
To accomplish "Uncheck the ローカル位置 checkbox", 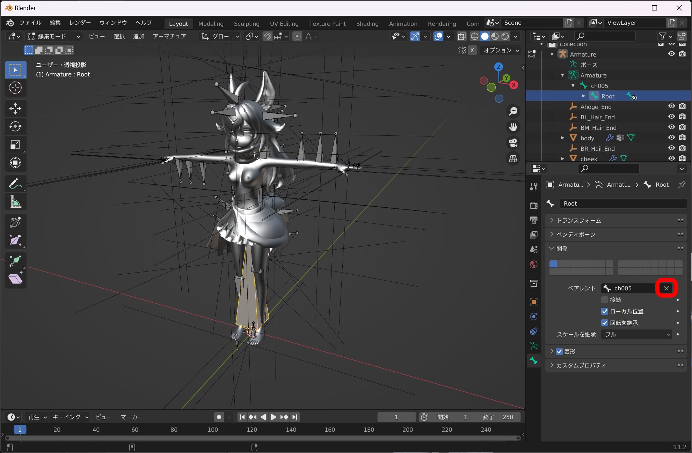I will pos(605,311).
